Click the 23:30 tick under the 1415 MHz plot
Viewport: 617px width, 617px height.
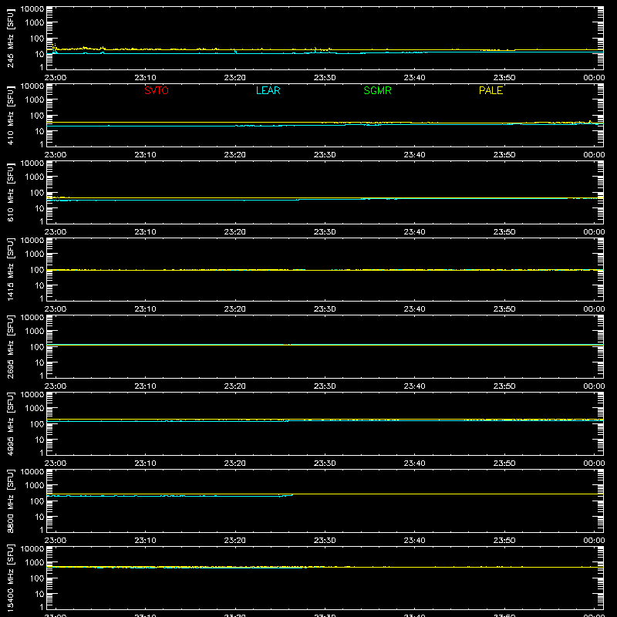tap(325, 309)
